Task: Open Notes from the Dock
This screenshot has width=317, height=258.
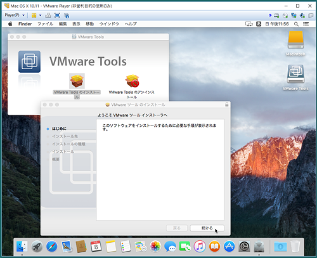Action: (x=111, y=247)
